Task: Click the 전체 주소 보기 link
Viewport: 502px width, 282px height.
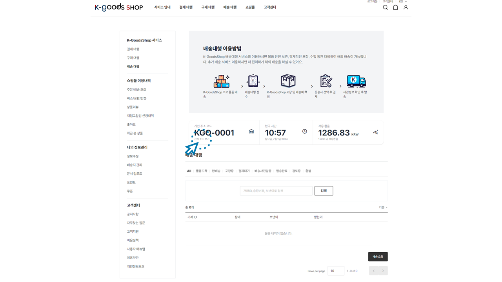Action: (x=202, y=139)
